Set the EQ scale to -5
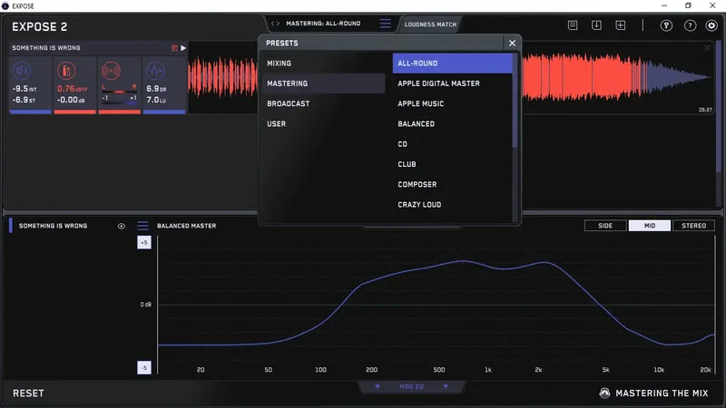 point(144,368)
